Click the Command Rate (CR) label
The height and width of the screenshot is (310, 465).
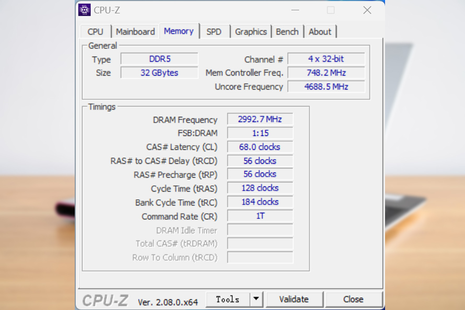tap(179, 216)
